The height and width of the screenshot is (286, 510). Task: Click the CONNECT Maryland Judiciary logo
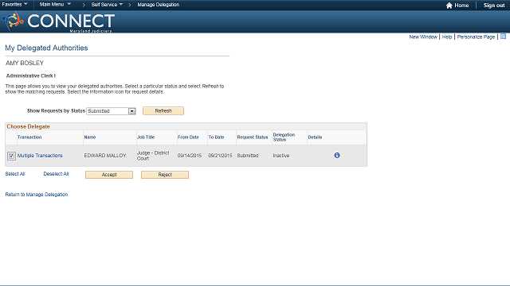58,21
